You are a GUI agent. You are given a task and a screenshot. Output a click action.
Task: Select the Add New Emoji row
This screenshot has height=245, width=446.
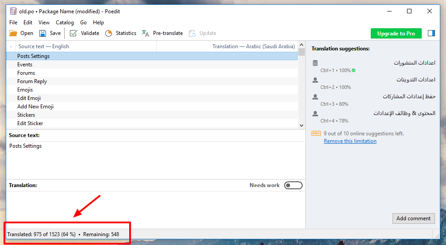point(152,106)
